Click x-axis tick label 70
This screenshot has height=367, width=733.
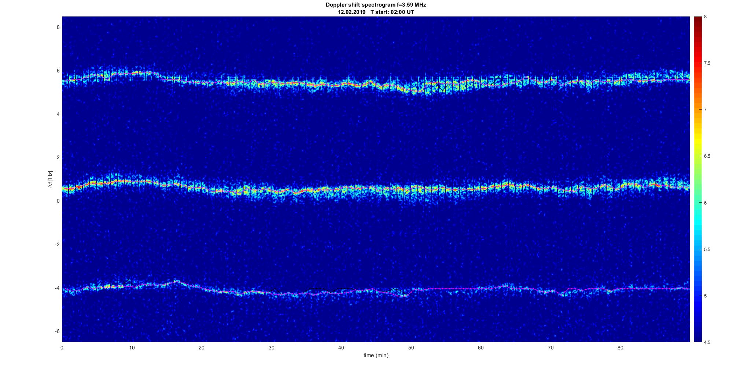coord(550,348)
